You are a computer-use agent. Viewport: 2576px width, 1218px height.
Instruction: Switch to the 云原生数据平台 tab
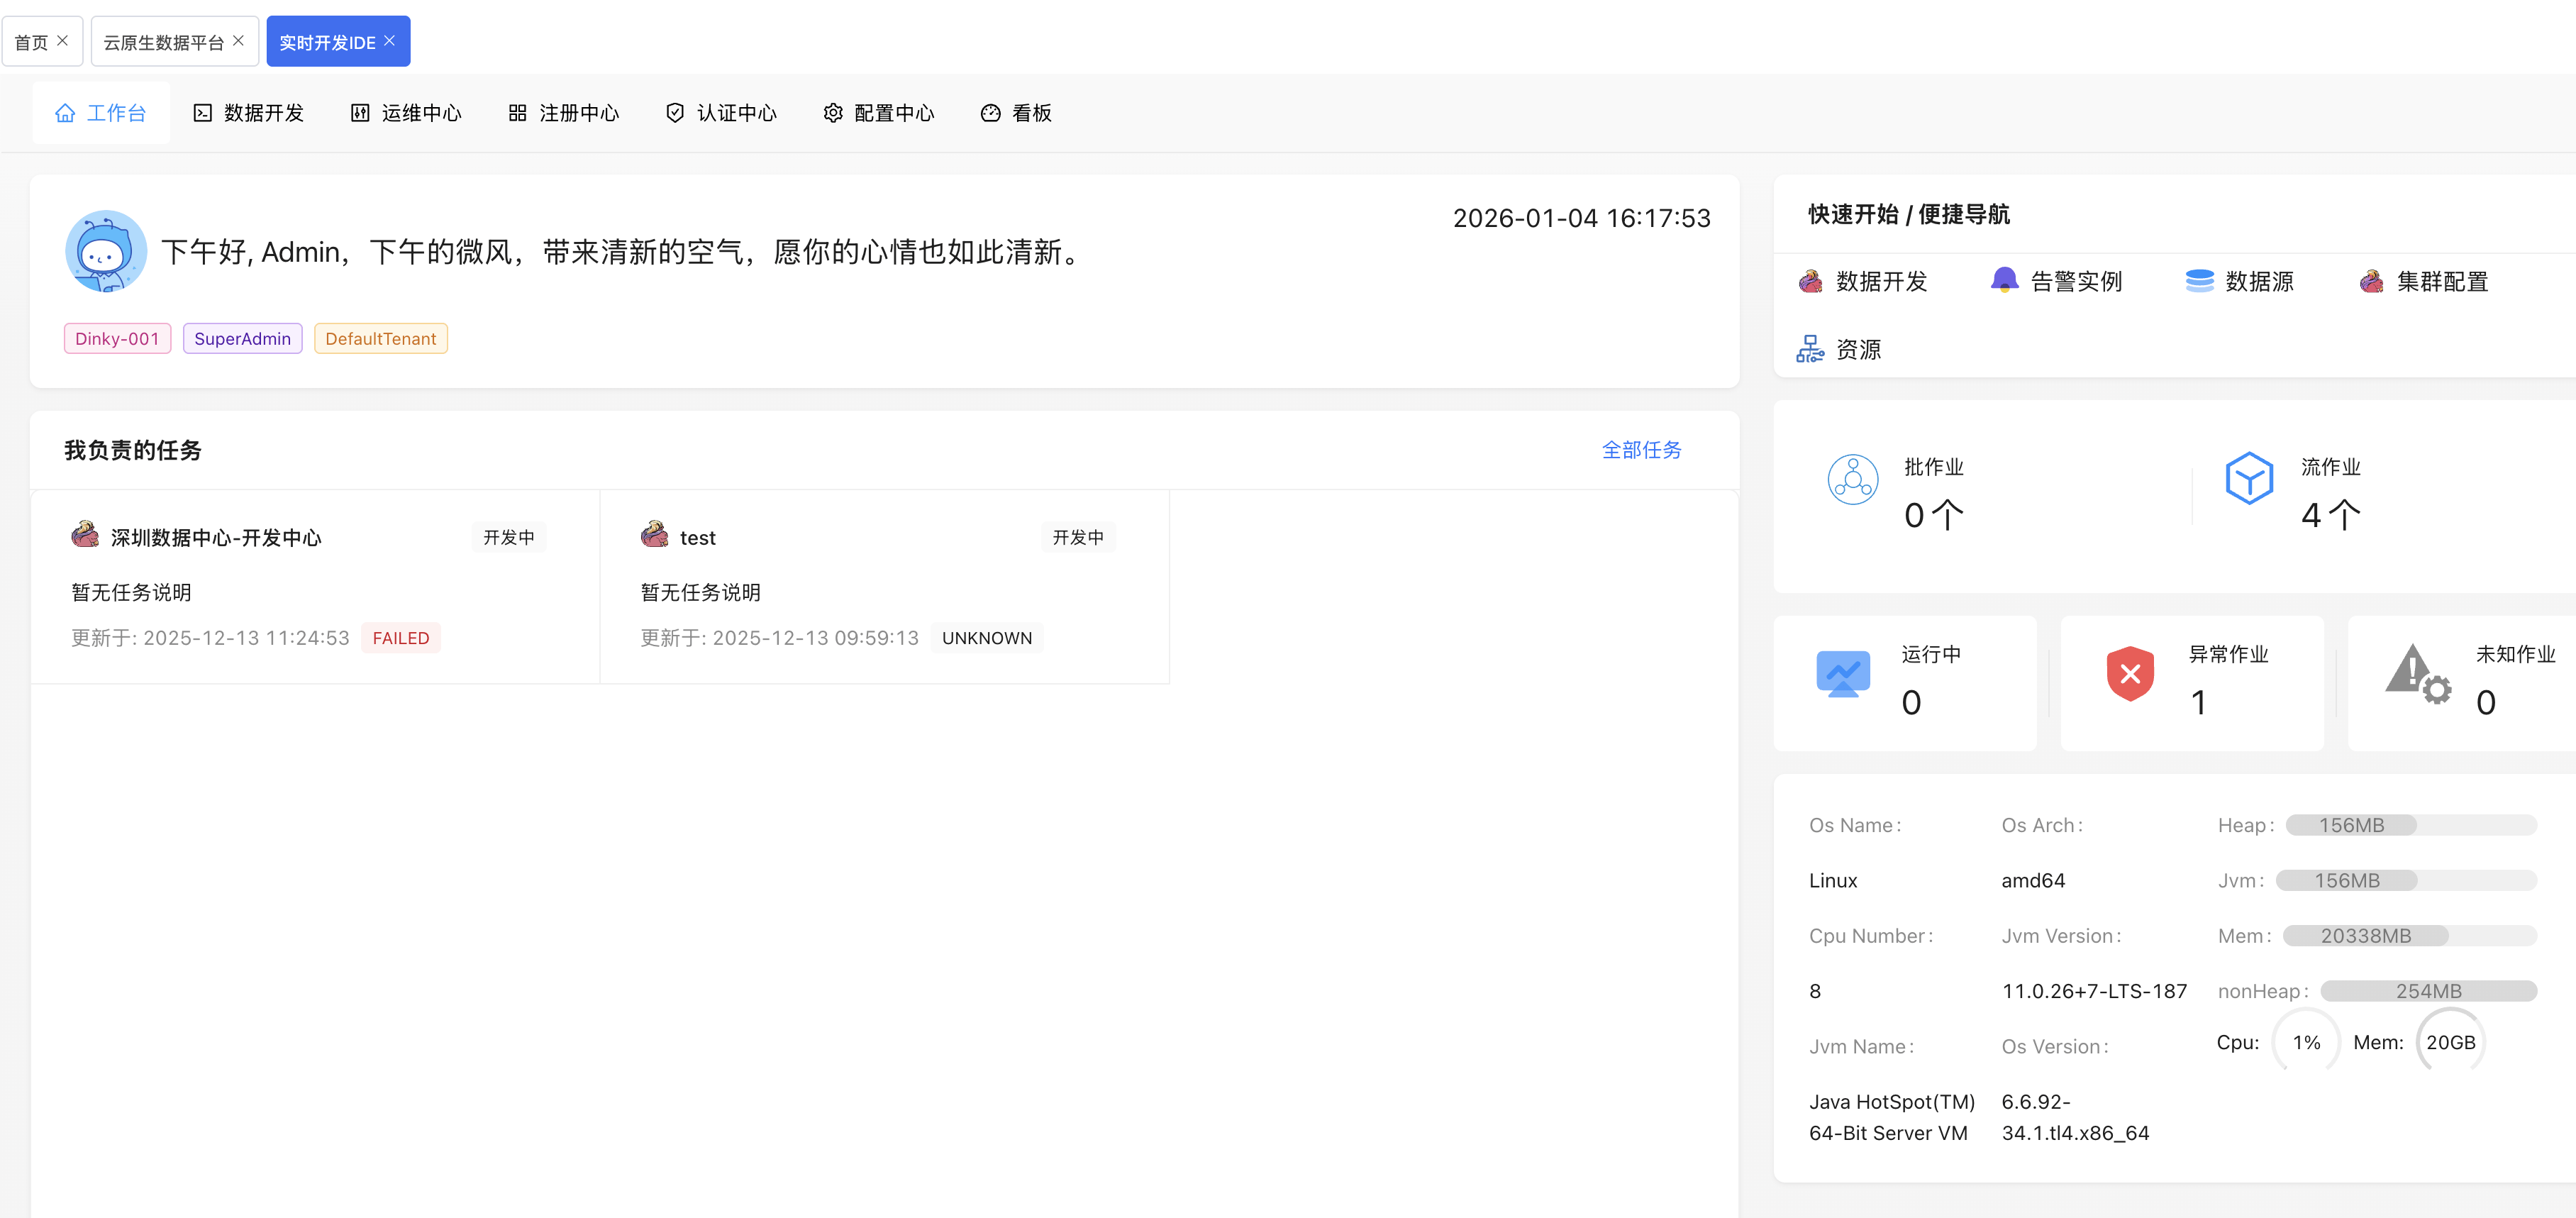coord(163,42)
